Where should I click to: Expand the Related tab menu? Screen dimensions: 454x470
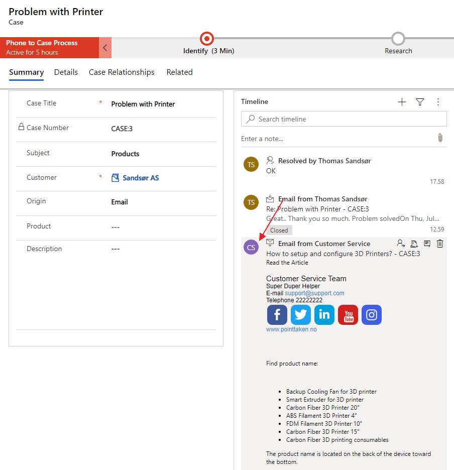click(179, 72)
